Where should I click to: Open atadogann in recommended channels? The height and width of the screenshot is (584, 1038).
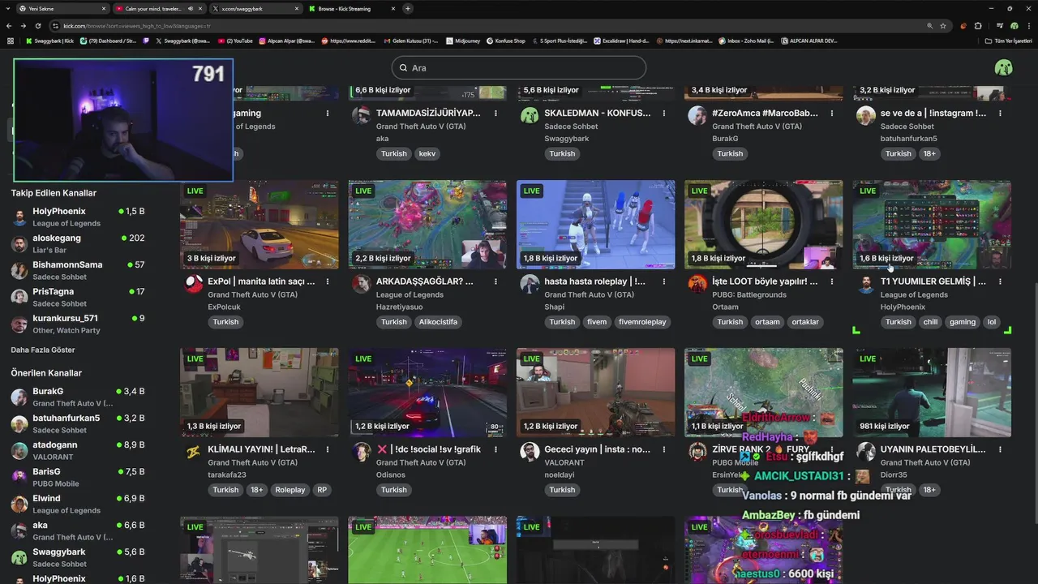click(78, 450)
